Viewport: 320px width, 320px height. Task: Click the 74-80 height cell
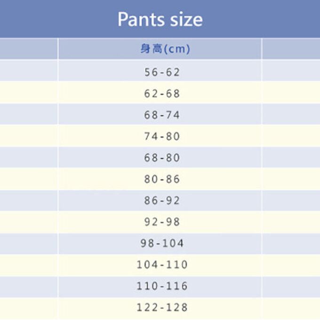162,136
